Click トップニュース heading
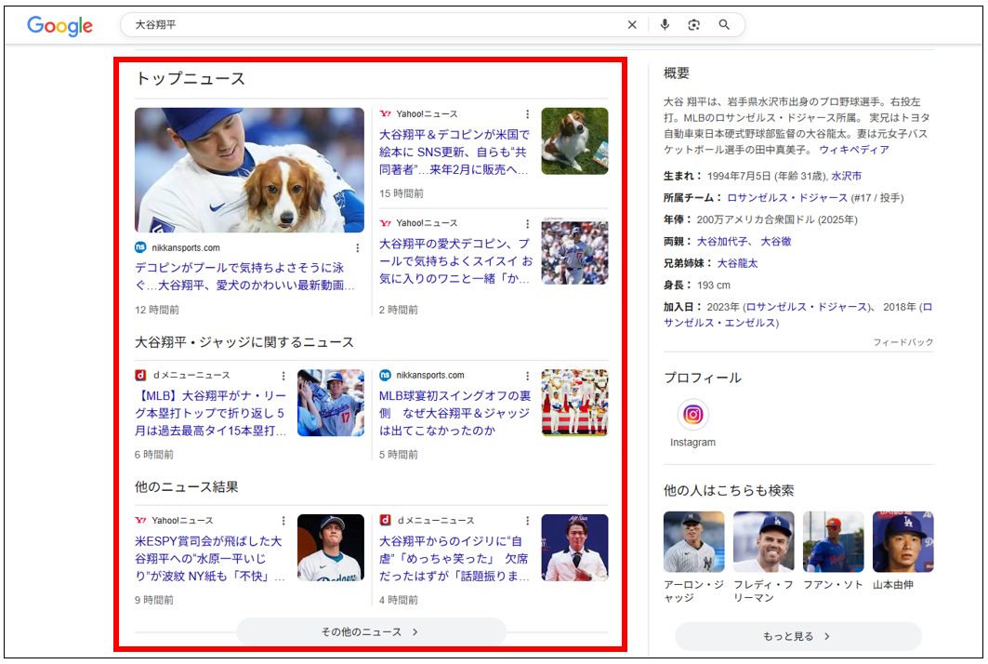The image size is (988, 664). click(191, 79)
